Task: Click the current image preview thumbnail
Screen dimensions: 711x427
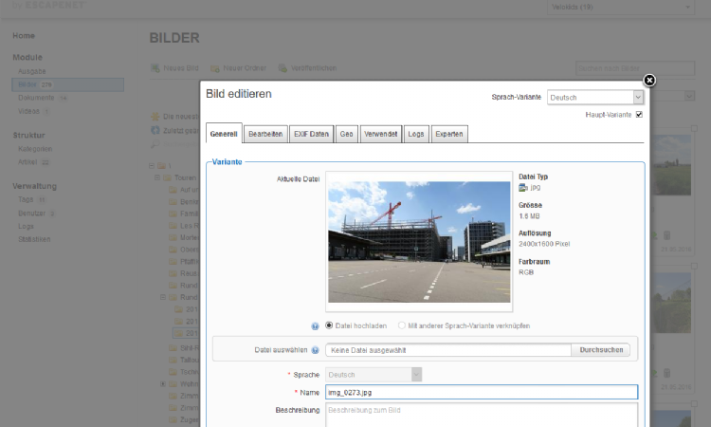Action: pos(418,243)
